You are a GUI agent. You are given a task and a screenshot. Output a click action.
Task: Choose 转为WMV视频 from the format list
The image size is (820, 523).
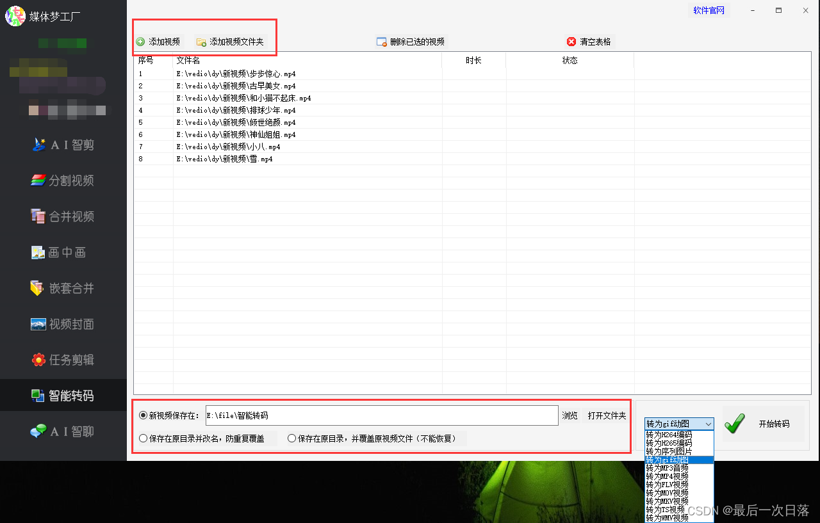click(678, 518)
